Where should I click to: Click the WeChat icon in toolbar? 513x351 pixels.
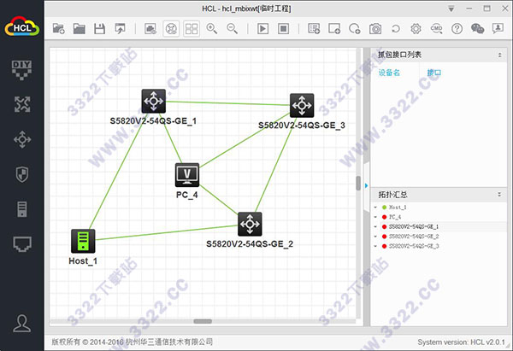[477, 29]
